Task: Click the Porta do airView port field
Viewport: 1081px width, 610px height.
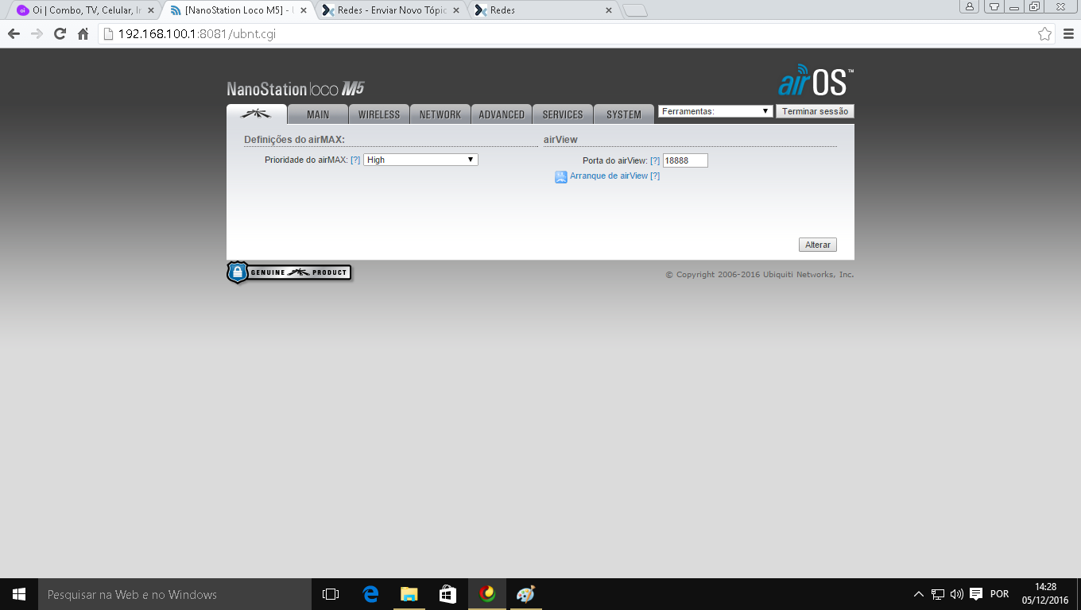Action: (x=685, y=160)
